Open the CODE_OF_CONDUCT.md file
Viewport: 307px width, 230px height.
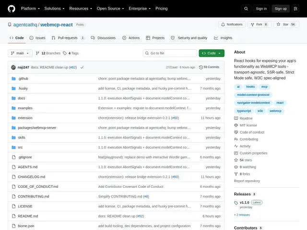click(38, 186)
